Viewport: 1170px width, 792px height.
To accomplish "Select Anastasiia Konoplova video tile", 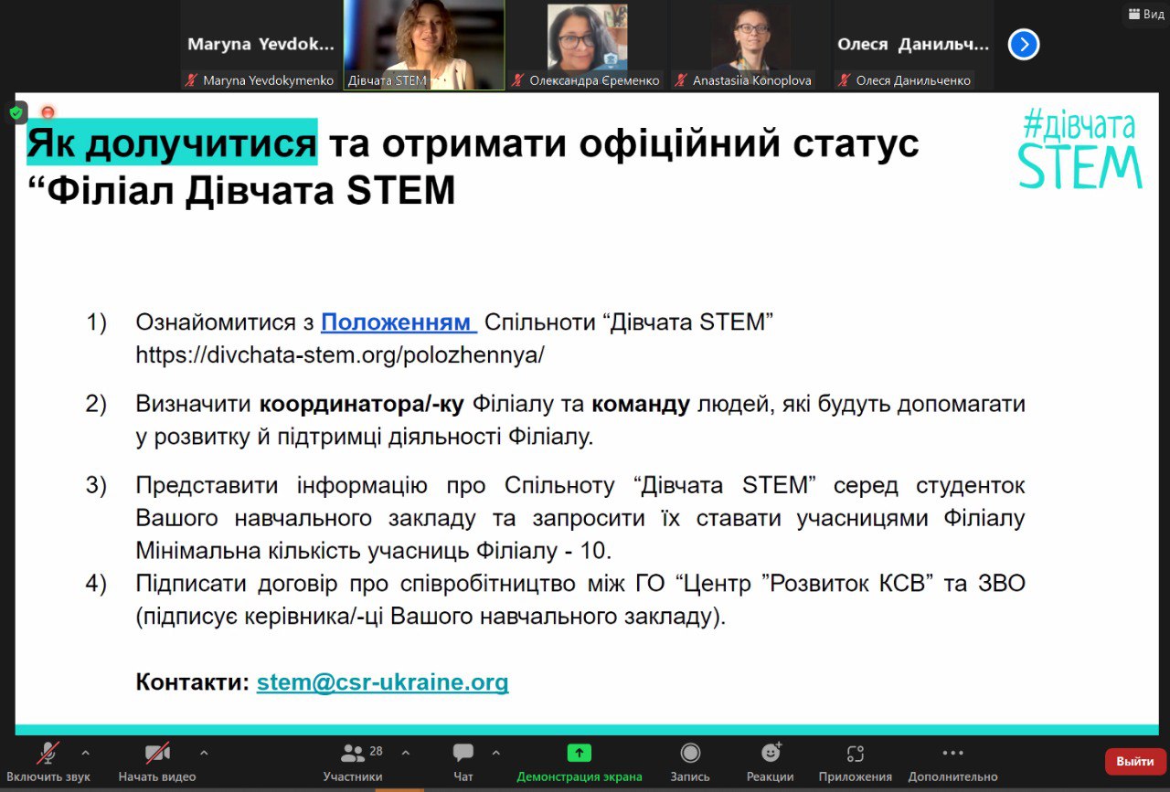I will (750, 45).
